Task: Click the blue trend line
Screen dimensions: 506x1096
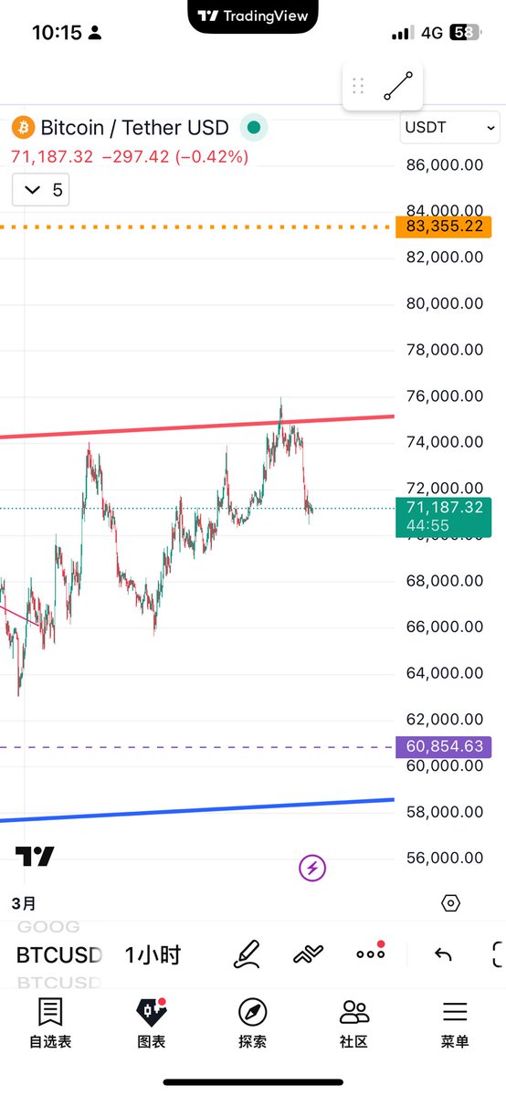Action: 197,809
